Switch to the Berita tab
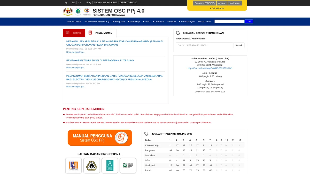 pos(74,33)
